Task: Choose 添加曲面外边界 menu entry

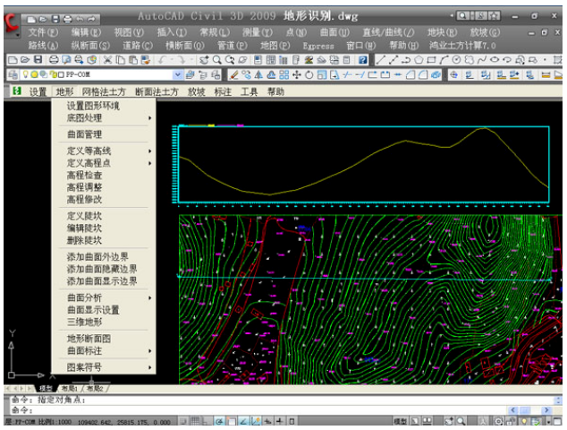Action: [97, 257]
